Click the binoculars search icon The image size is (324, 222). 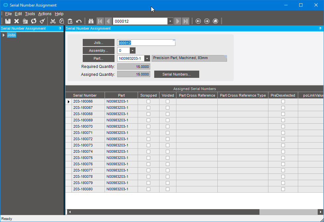coord(91,21)
